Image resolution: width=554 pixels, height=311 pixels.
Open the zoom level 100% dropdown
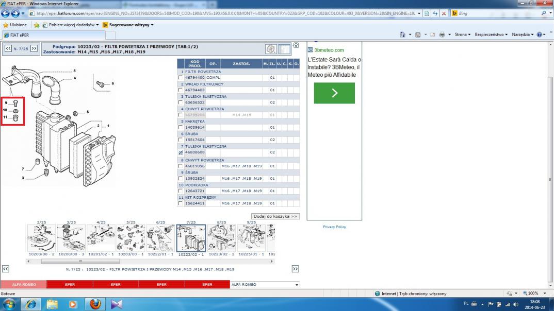545,293
